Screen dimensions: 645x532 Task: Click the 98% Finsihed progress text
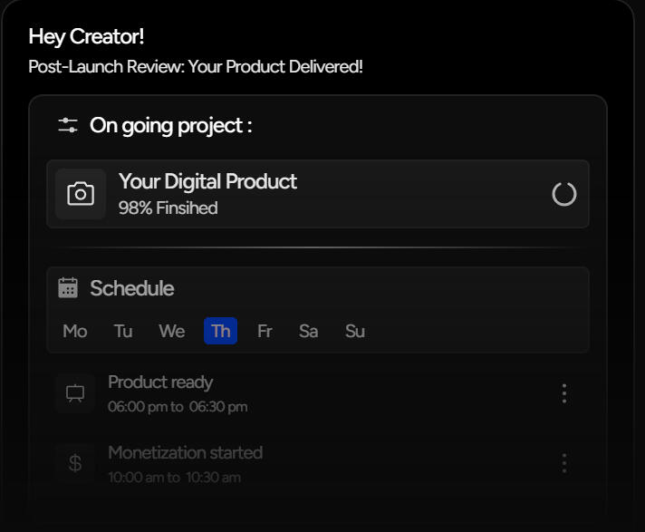click(168, 208)
